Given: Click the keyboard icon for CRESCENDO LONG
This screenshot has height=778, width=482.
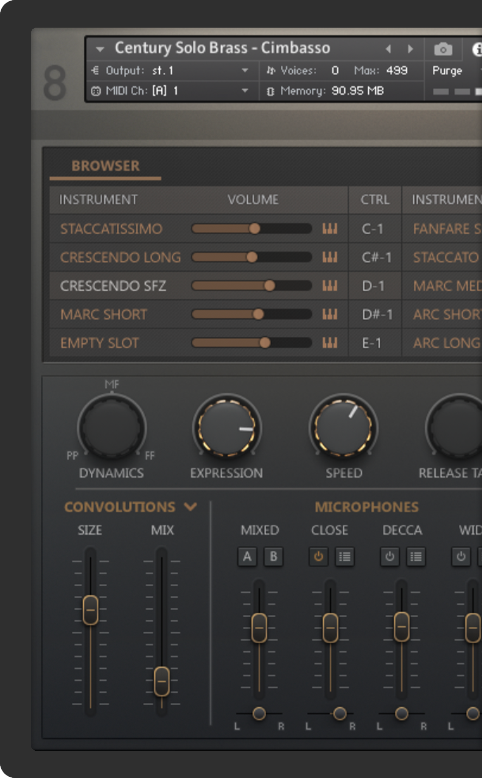Looking at the screenshot, I should coord(330,257).
